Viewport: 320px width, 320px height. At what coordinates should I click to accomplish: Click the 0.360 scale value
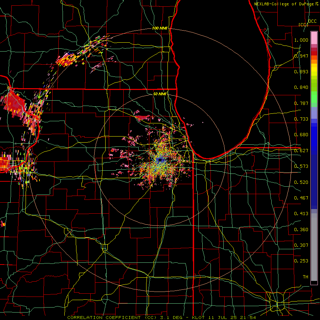click(x=301, y=230)
